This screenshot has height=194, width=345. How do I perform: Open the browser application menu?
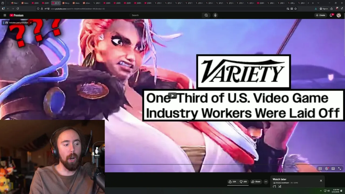pyautogui.click(x=341, y=9)
